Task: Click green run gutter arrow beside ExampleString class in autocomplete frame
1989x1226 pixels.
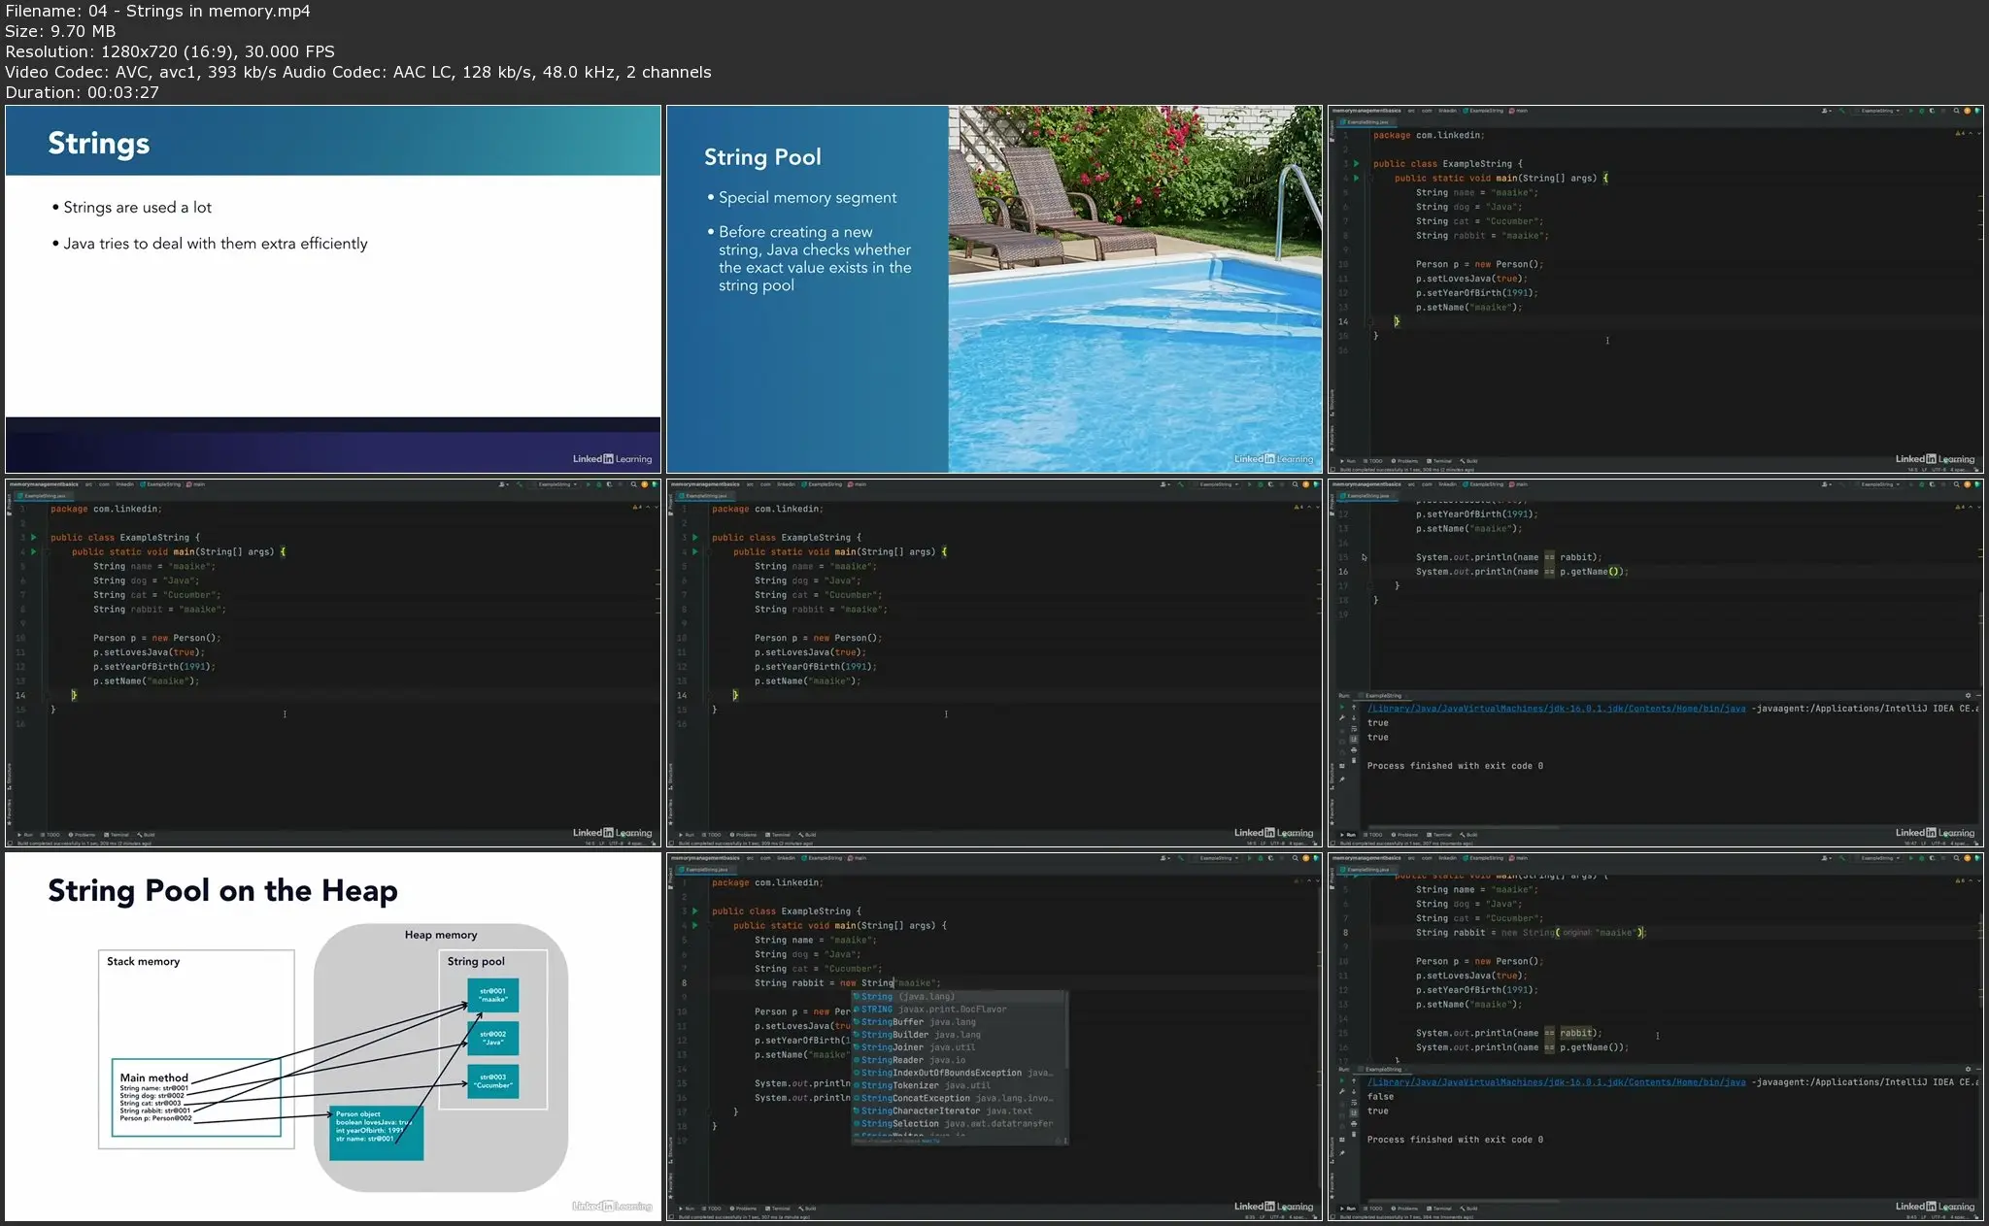Action: 694,911
